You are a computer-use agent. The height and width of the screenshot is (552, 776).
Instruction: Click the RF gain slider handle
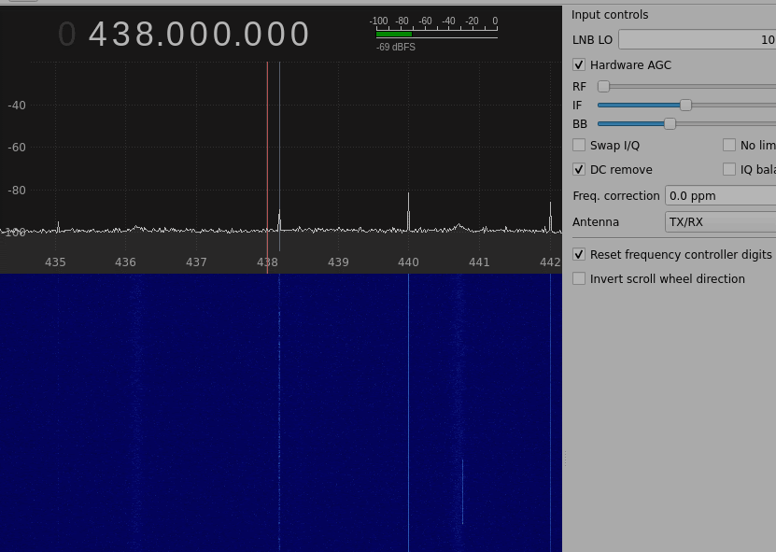coord(603,87)
